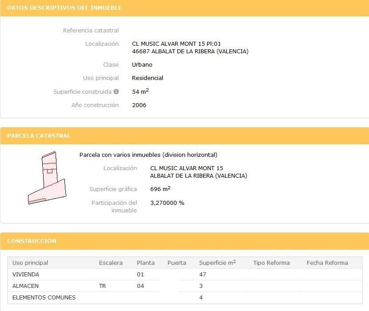Click the Puerta column header
Viewport: 369px width, 311px height.
click(177, 263)
